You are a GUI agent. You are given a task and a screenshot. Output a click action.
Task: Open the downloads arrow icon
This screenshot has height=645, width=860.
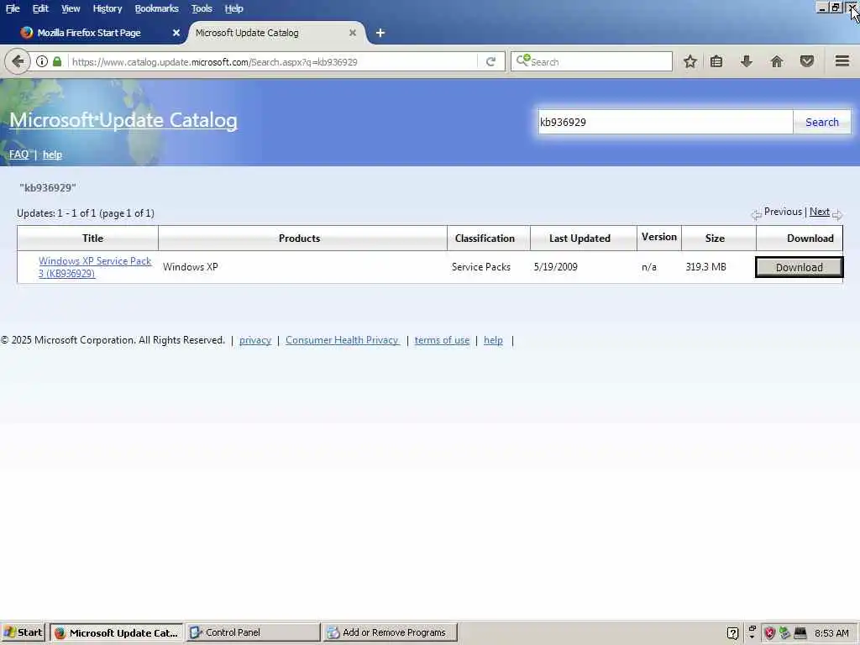pos(746,61)
